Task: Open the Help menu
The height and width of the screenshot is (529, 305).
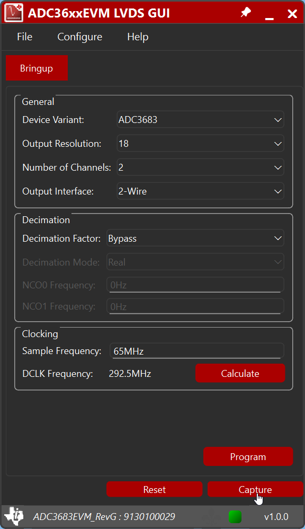Action: point(137,37)
